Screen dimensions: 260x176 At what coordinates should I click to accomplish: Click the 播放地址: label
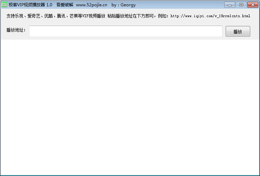16,30
